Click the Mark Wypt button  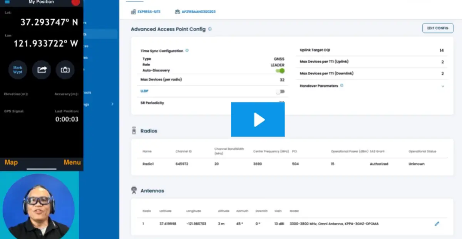(18, 70)
